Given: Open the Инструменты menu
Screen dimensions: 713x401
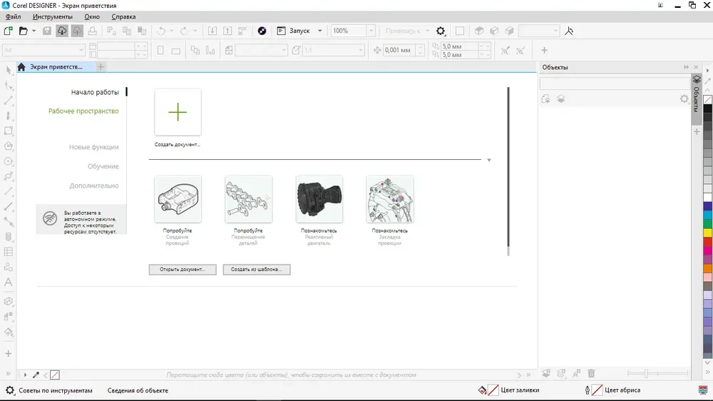Looking at the screenshot, I should (52, 17).
